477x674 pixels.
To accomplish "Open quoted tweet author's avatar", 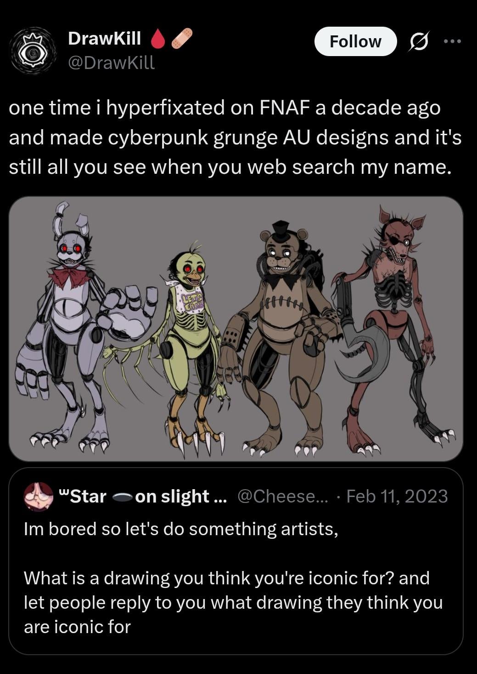I will [39, 497].
